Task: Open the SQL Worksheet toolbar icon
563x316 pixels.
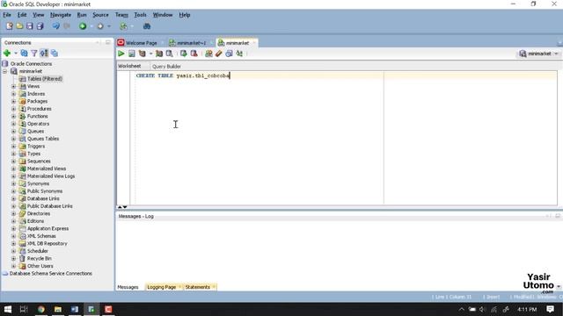Action: coord(123,26)
